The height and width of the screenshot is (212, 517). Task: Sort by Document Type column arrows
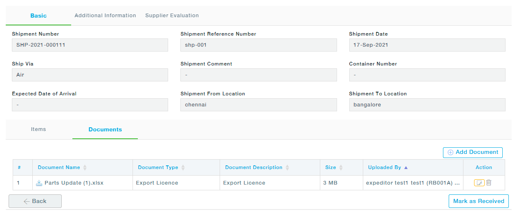[x=183, y=167]
